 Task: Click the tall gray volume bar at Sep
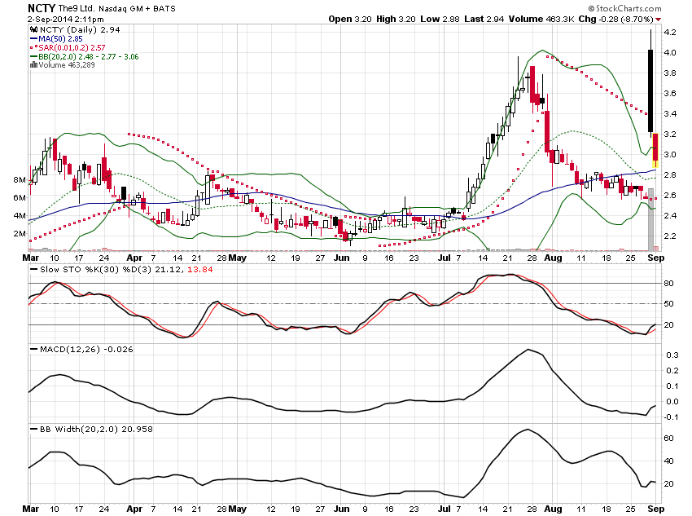pos(650,219)
